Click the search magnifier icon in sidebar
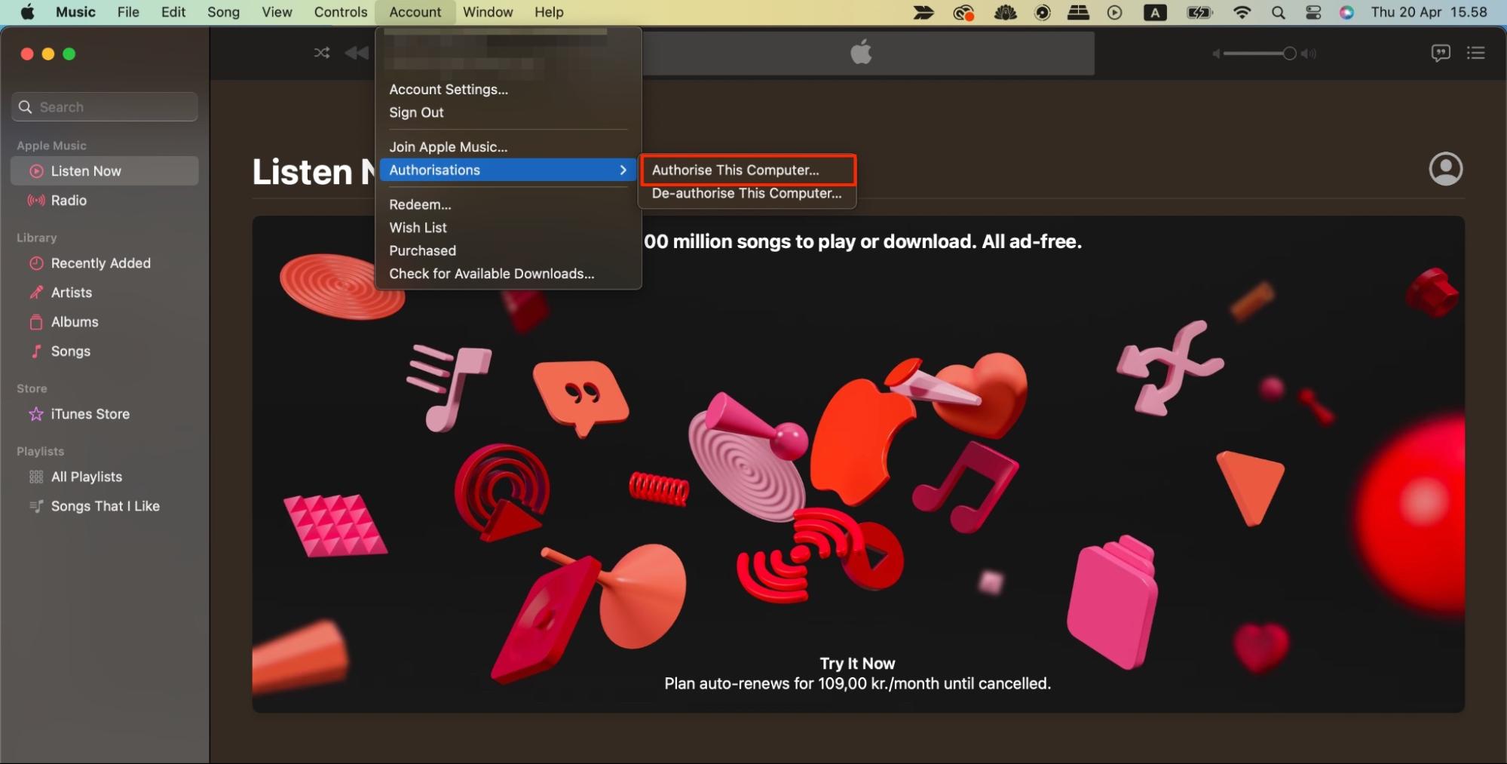 26,107
